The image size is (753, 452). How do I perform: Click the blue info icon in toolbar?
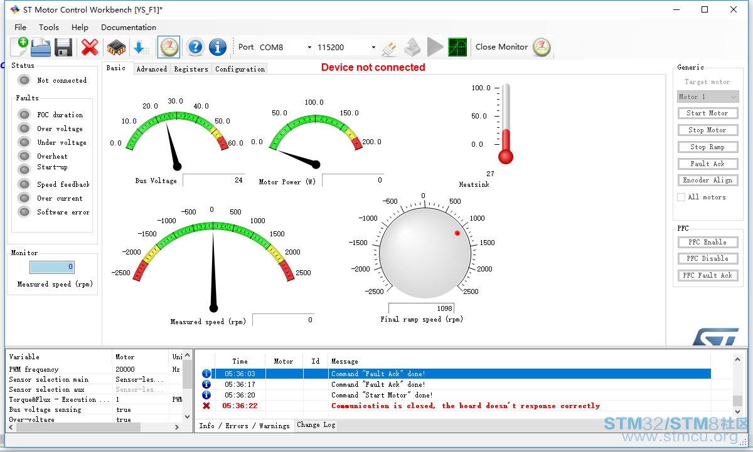(x=218, y=47)
